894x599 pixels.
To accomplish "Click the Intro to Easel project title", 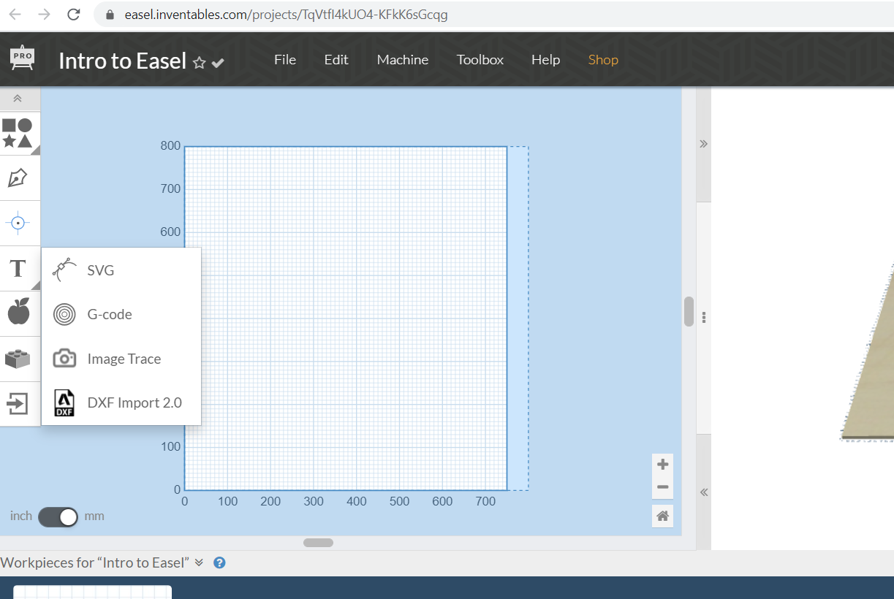I will 122,61.
